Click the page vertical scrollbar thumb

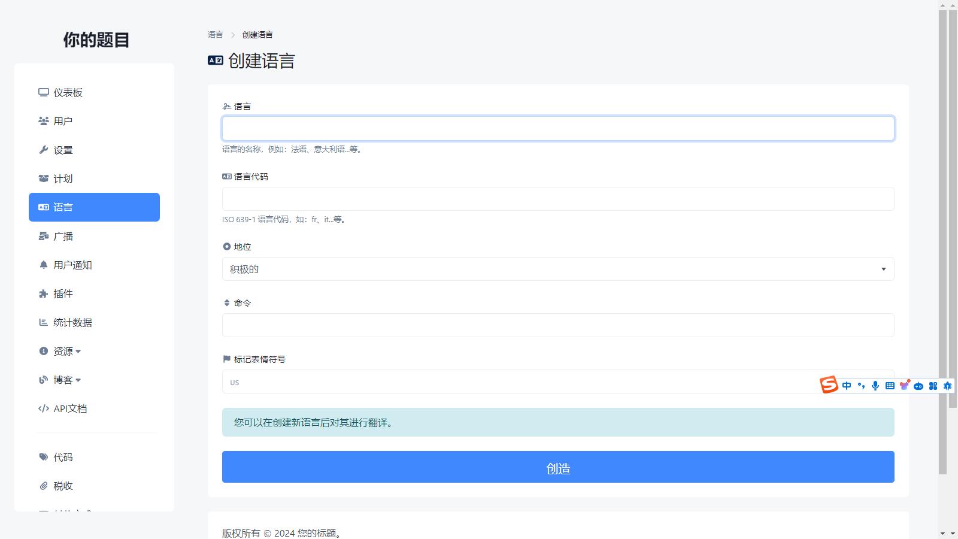[942, 240]
